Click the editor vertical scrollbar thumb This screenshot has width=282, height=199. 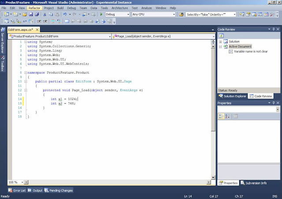pyautogui.click(x=213, y=89)
